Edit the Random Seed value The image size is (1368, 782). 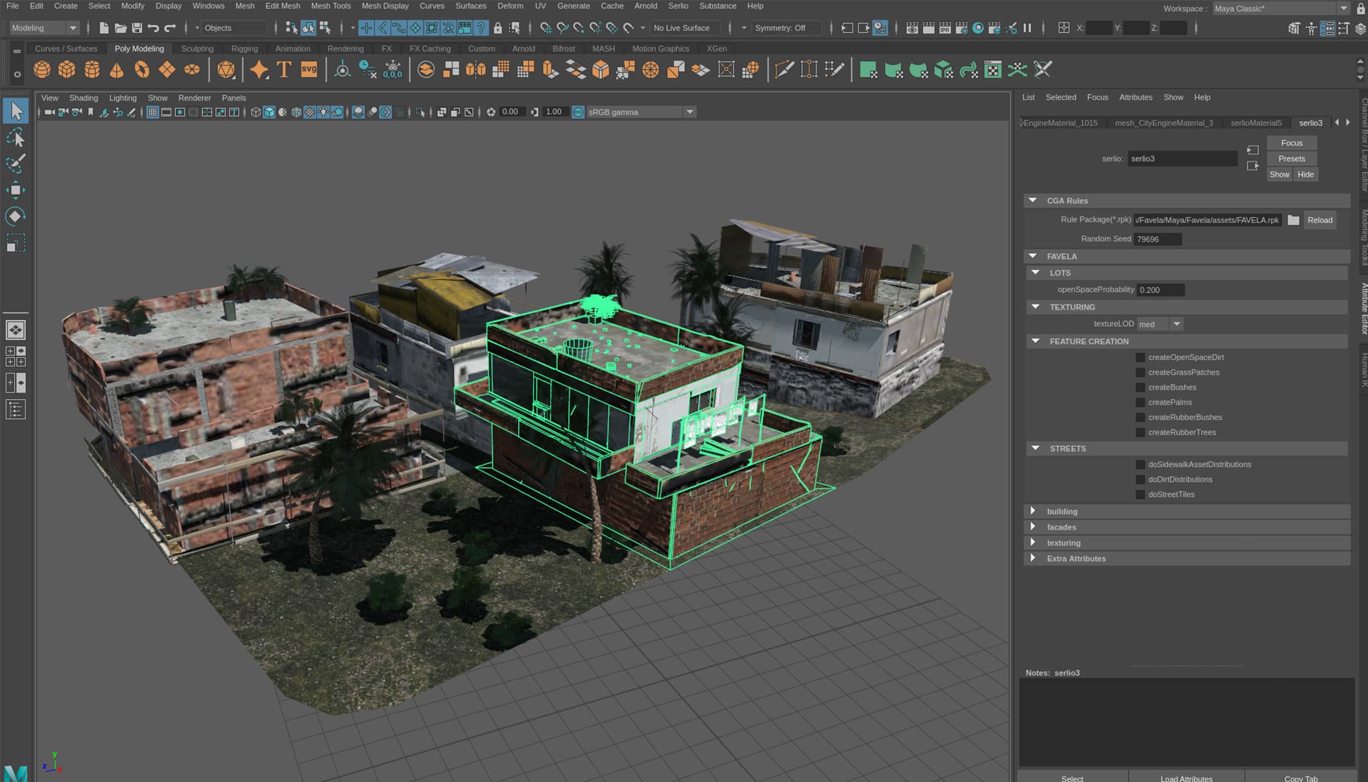pos(1158,239)
